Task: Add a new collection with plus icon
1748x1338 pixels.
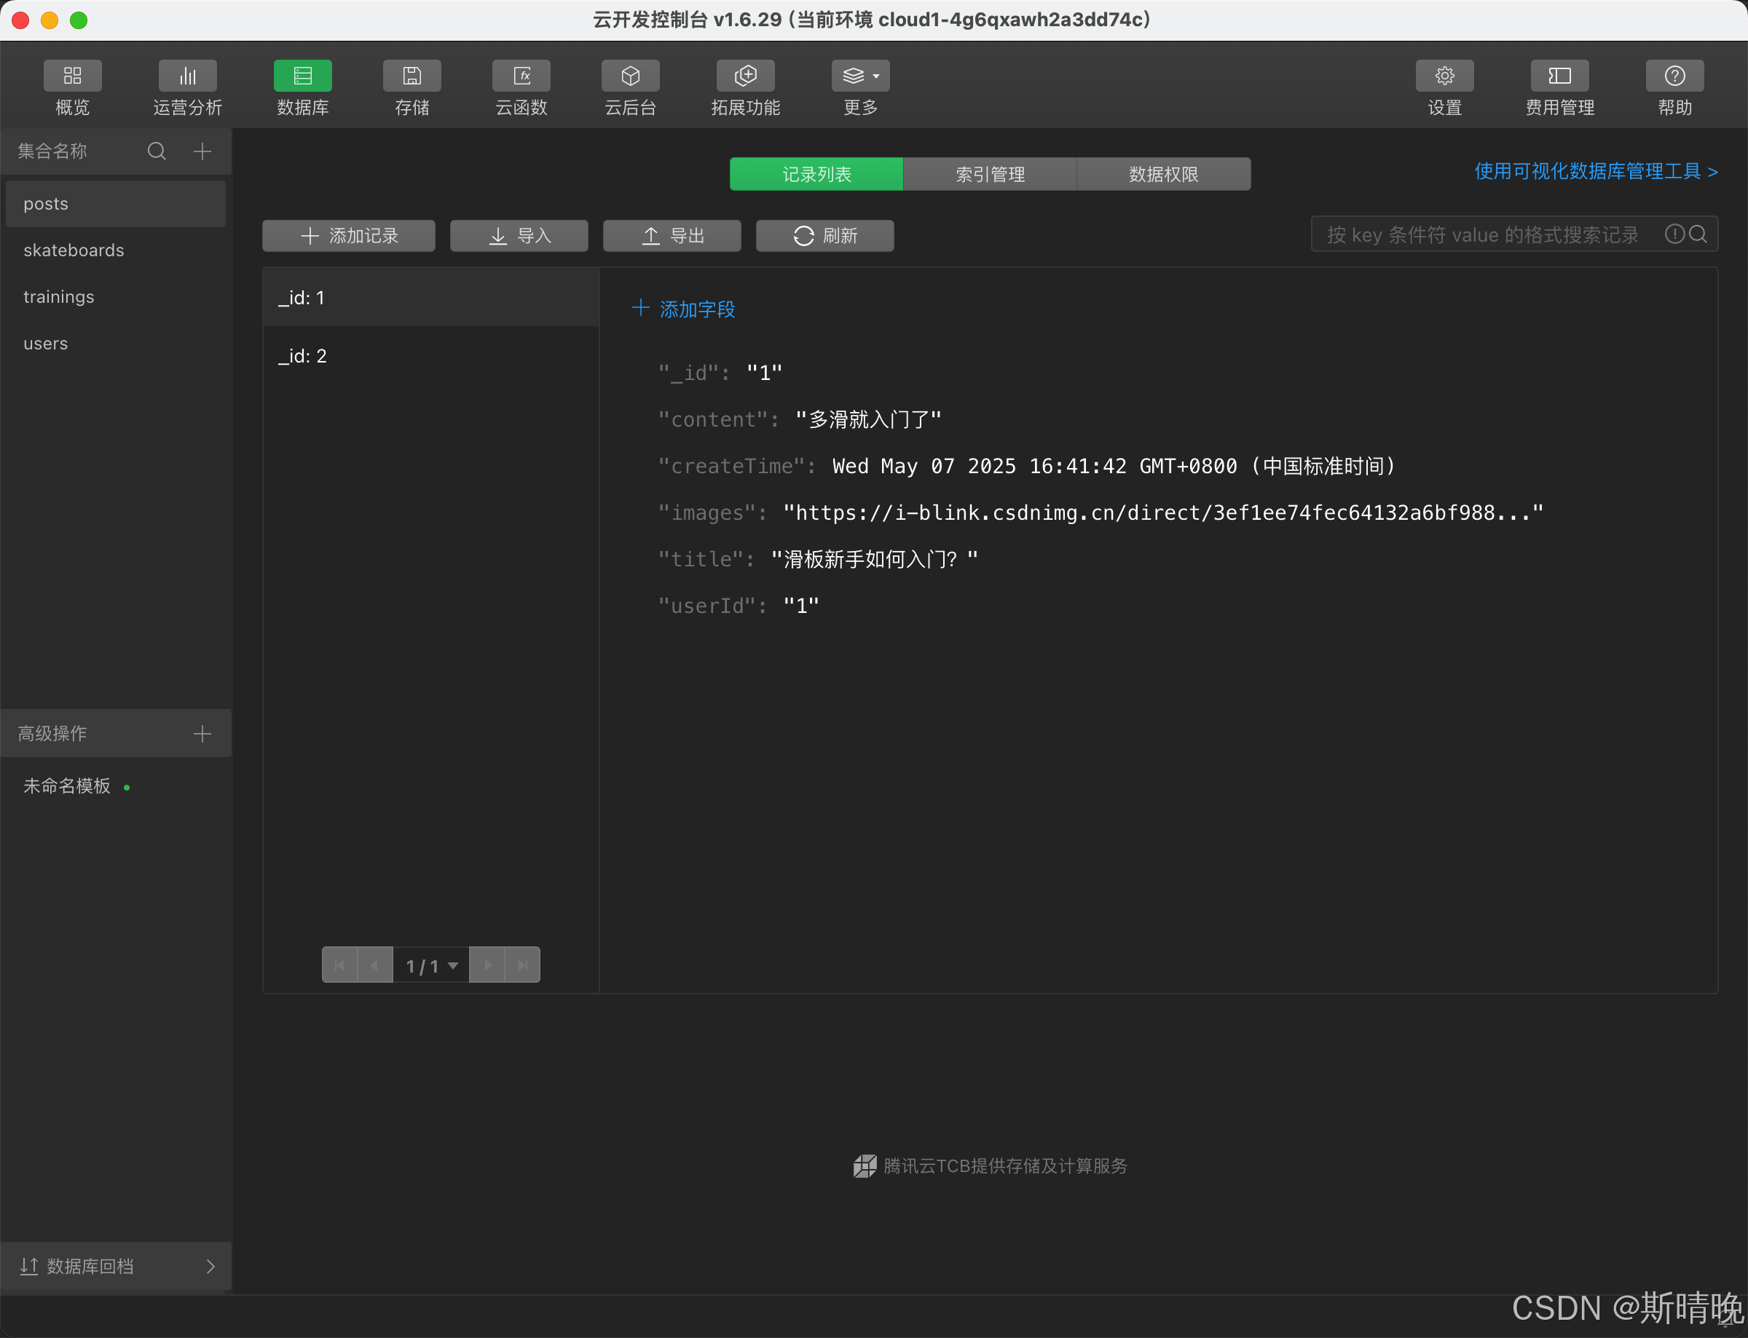Action: point(202,151)
